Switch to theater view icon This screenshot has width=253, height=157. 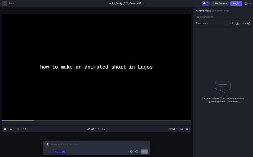(182, 129)
